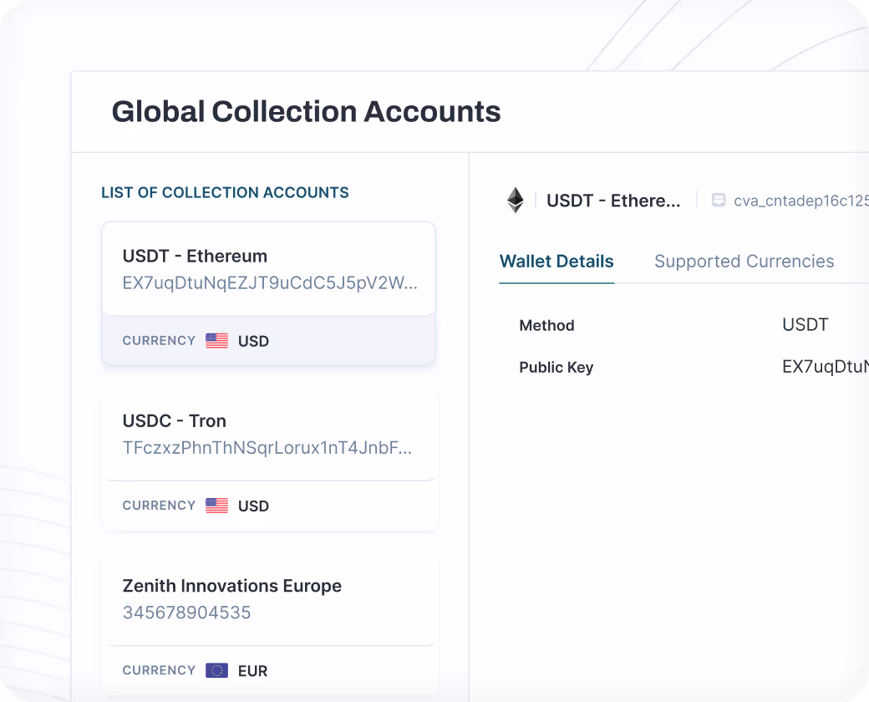This screenshot has height=702, width=869.
Task: Click the copy ID icon beside cva_cntadep
Action: point(719,201)
